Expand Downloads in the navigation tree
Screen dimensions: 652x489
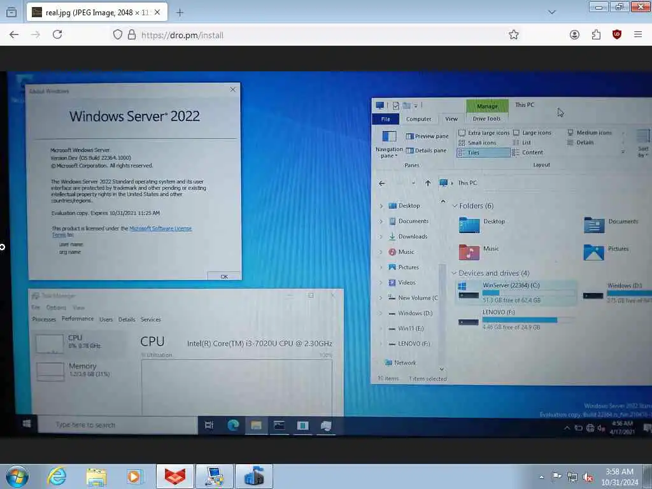click(381, 237)
